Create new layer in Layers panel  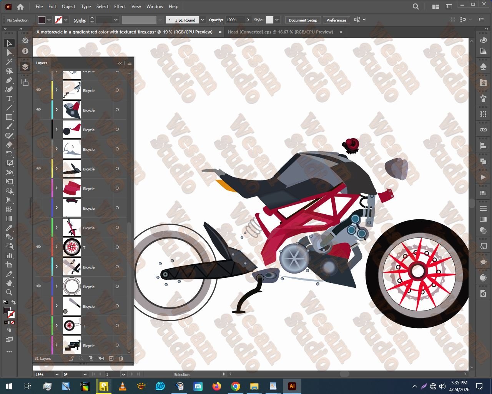click(x=111, y=358)
